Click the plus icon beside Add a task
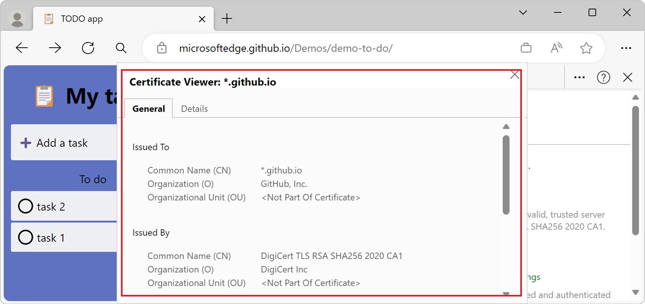645x304 pixels. click(25, 143)
